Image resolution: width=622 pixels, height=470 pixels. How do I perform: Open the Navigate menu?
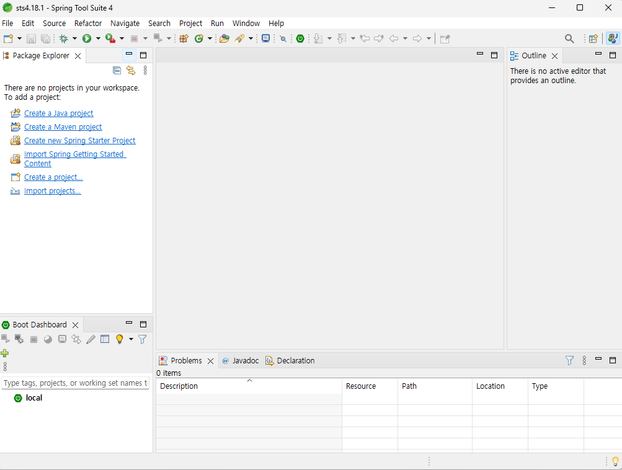tap(125, 24)
